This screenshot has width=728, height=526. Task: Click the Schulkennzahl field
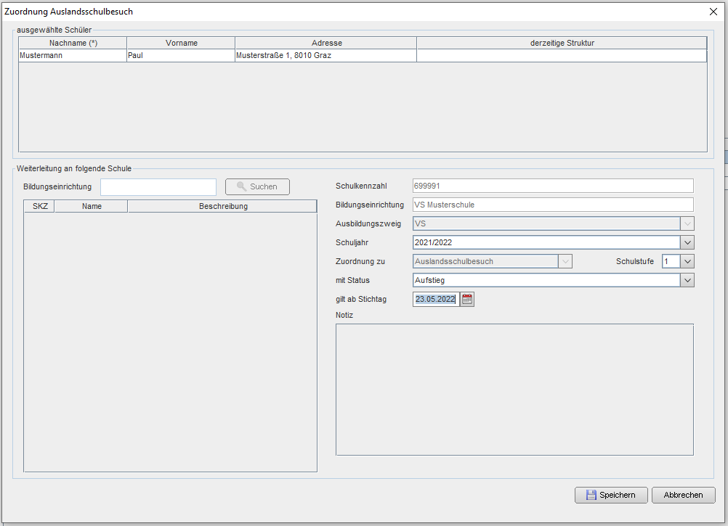point(552,186)
